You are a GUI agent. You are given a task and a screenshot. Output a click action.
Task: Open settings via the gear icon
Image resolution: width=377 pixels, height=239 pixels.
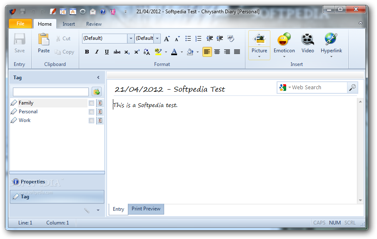(83, 12)
